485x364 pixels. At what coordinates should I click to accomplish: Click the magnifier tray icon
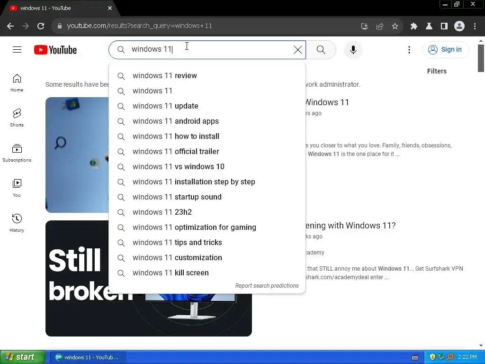coord(450,357)
